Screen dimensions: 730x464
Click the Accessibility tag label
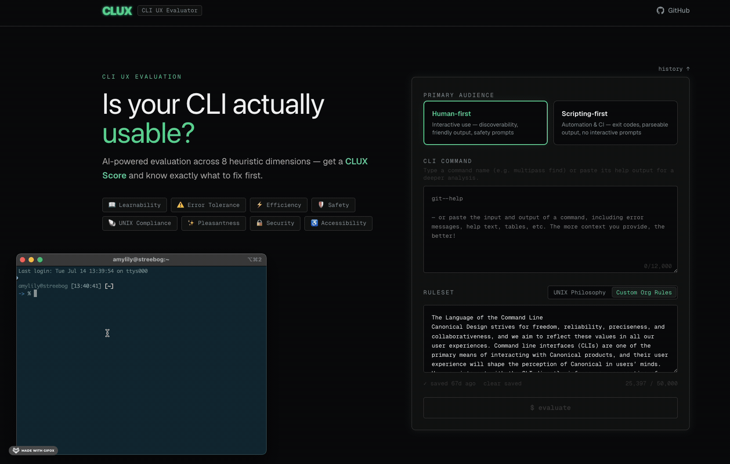343,223
